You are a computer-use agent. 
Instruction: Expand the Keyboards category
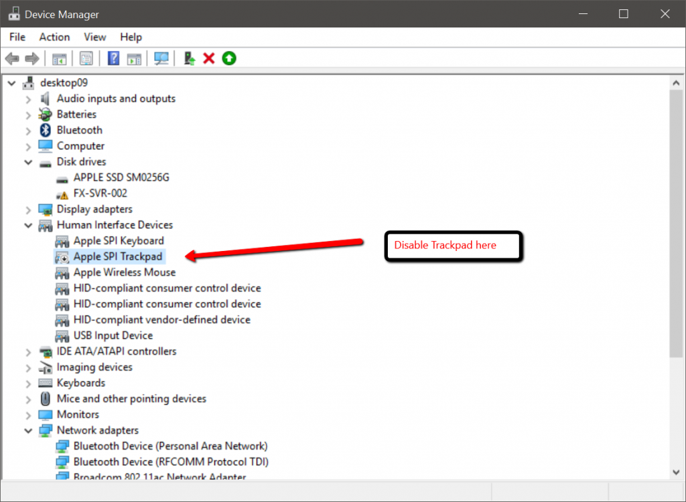pos(28,382)
